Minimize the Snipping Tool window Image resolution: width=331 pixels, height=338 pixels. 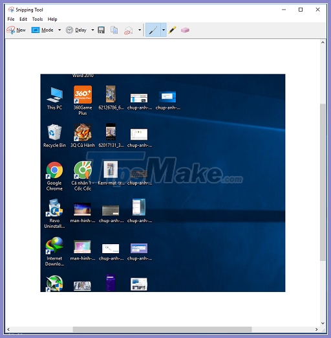(284, 10)
